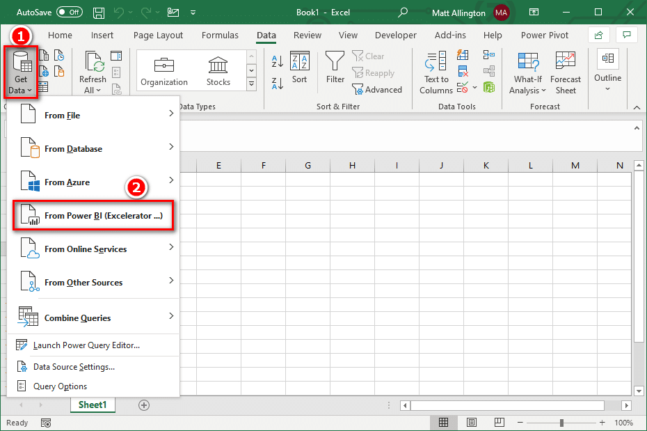647x431 pixels.
Task: Expand the From File submenu
Action: tap(94, 115)
